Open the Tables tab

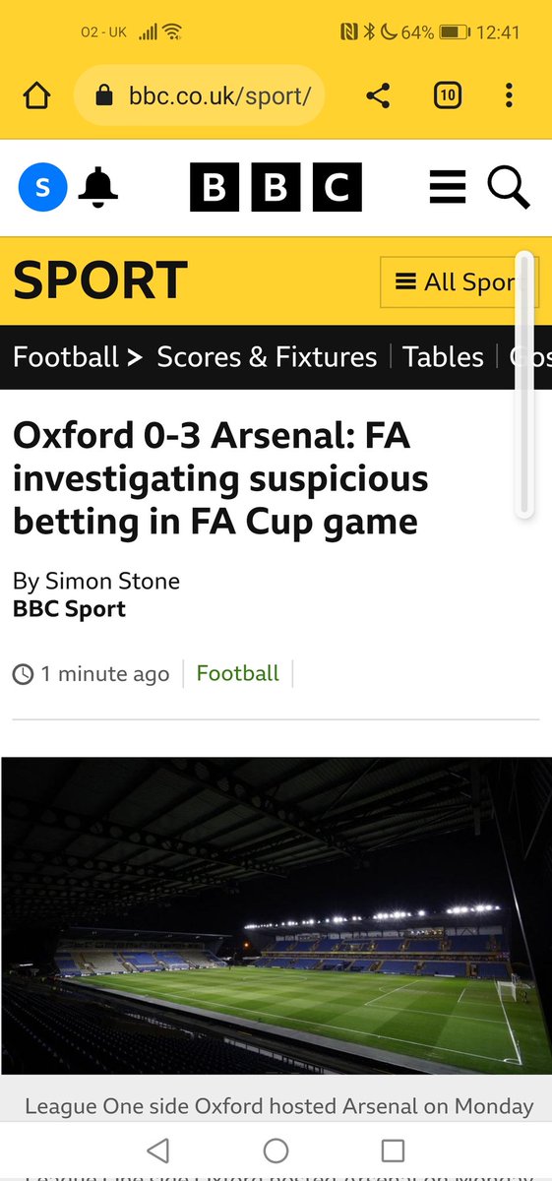pyautogui.click(x=443, y=356)
